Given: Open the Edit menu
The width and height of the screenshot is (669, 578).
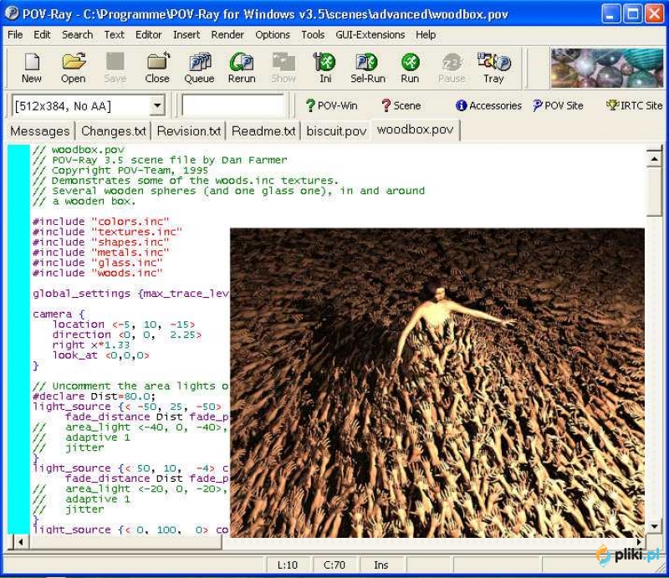Looking at the screenshot, I should tap(42, 34).
